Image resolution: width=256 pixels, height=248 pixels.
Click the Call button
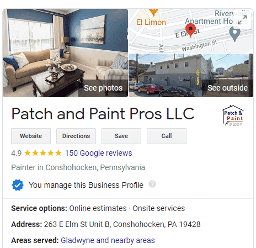point(167,136)
